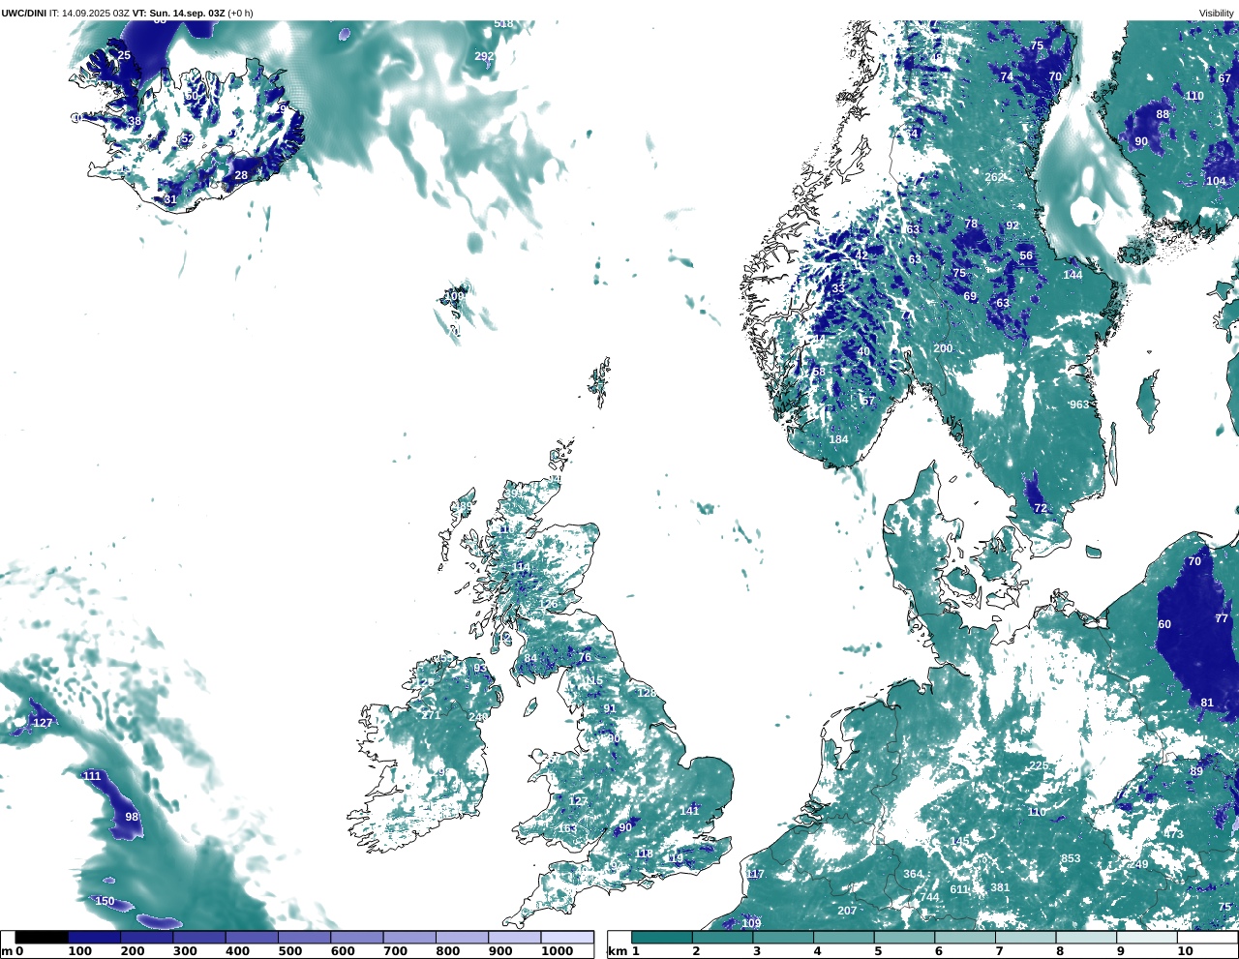Click the 364 value in the Benelux area

click(914, 874)
